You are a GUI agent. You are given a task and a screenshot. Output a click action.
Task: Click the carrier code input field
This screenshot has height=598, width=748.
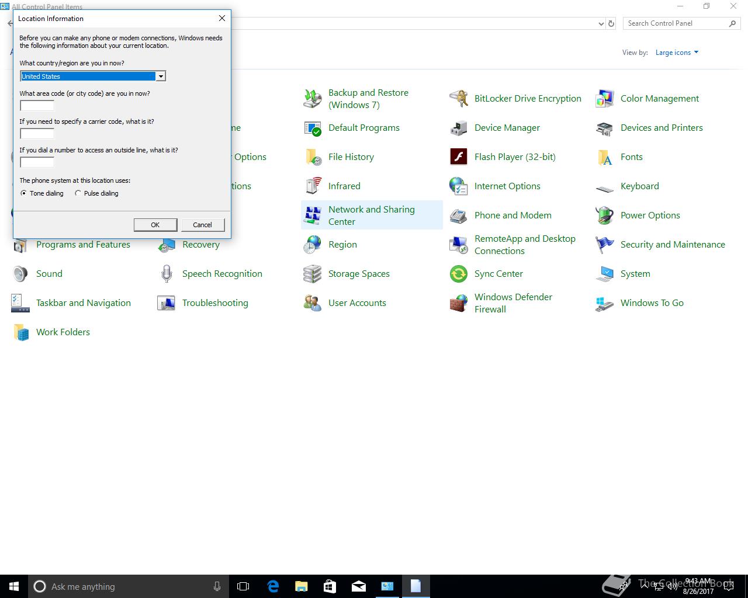tap(37, 134)
